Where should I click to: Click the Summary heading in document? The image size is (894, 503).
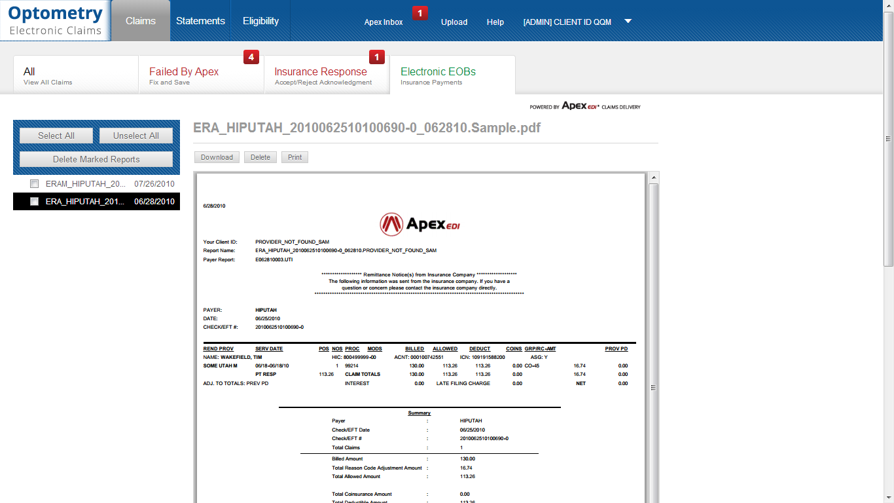(420, 413)
